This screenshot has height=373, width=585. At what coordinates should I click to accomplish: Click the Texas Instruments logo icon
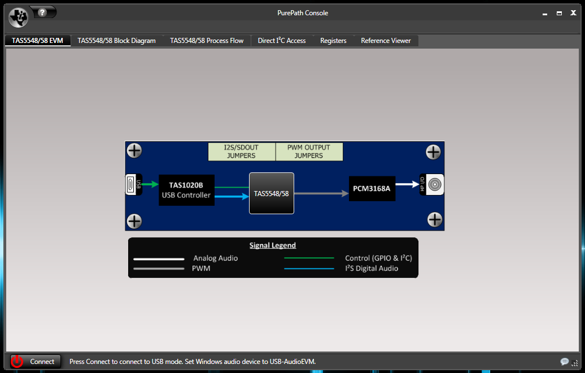pyautogui.click(x=18, y=17)
